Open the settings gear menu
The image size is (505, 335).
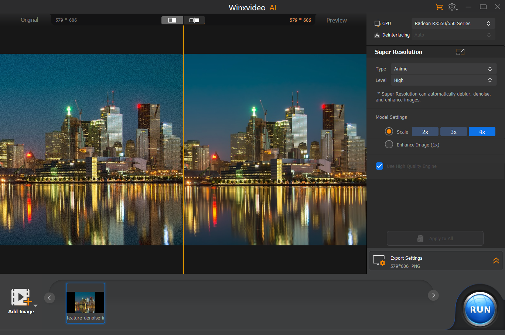tap(452, 7)
